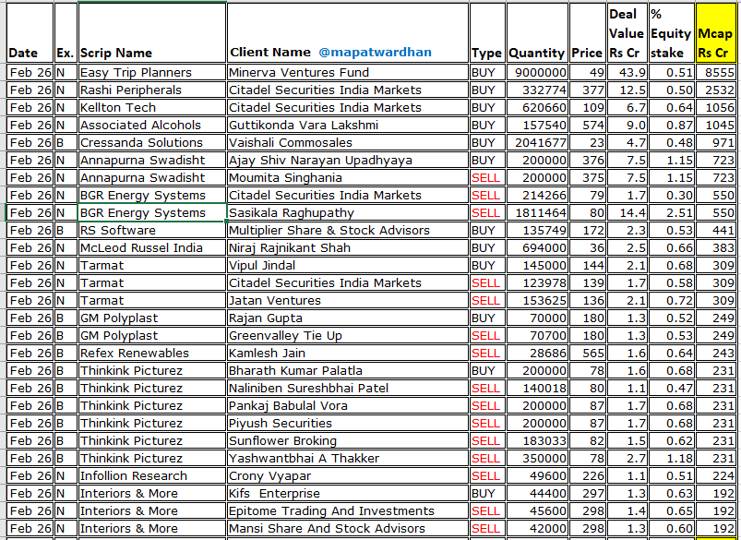This screenshot has height=540, width=741.
Task: Click quantity 2041677 cell
Action: (537, 142)
